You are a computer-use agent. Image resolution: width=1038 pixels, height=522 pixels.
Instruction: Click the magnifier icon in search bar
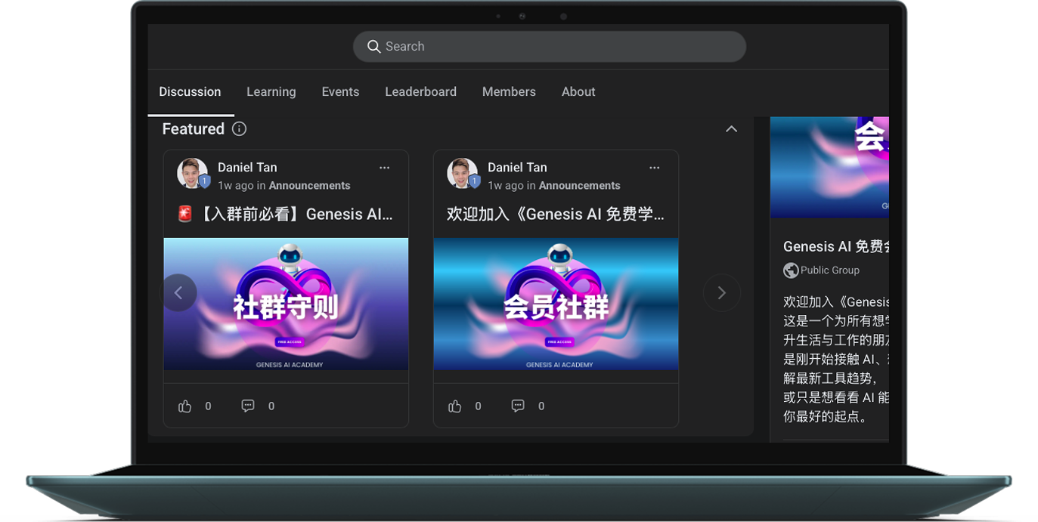373,47
